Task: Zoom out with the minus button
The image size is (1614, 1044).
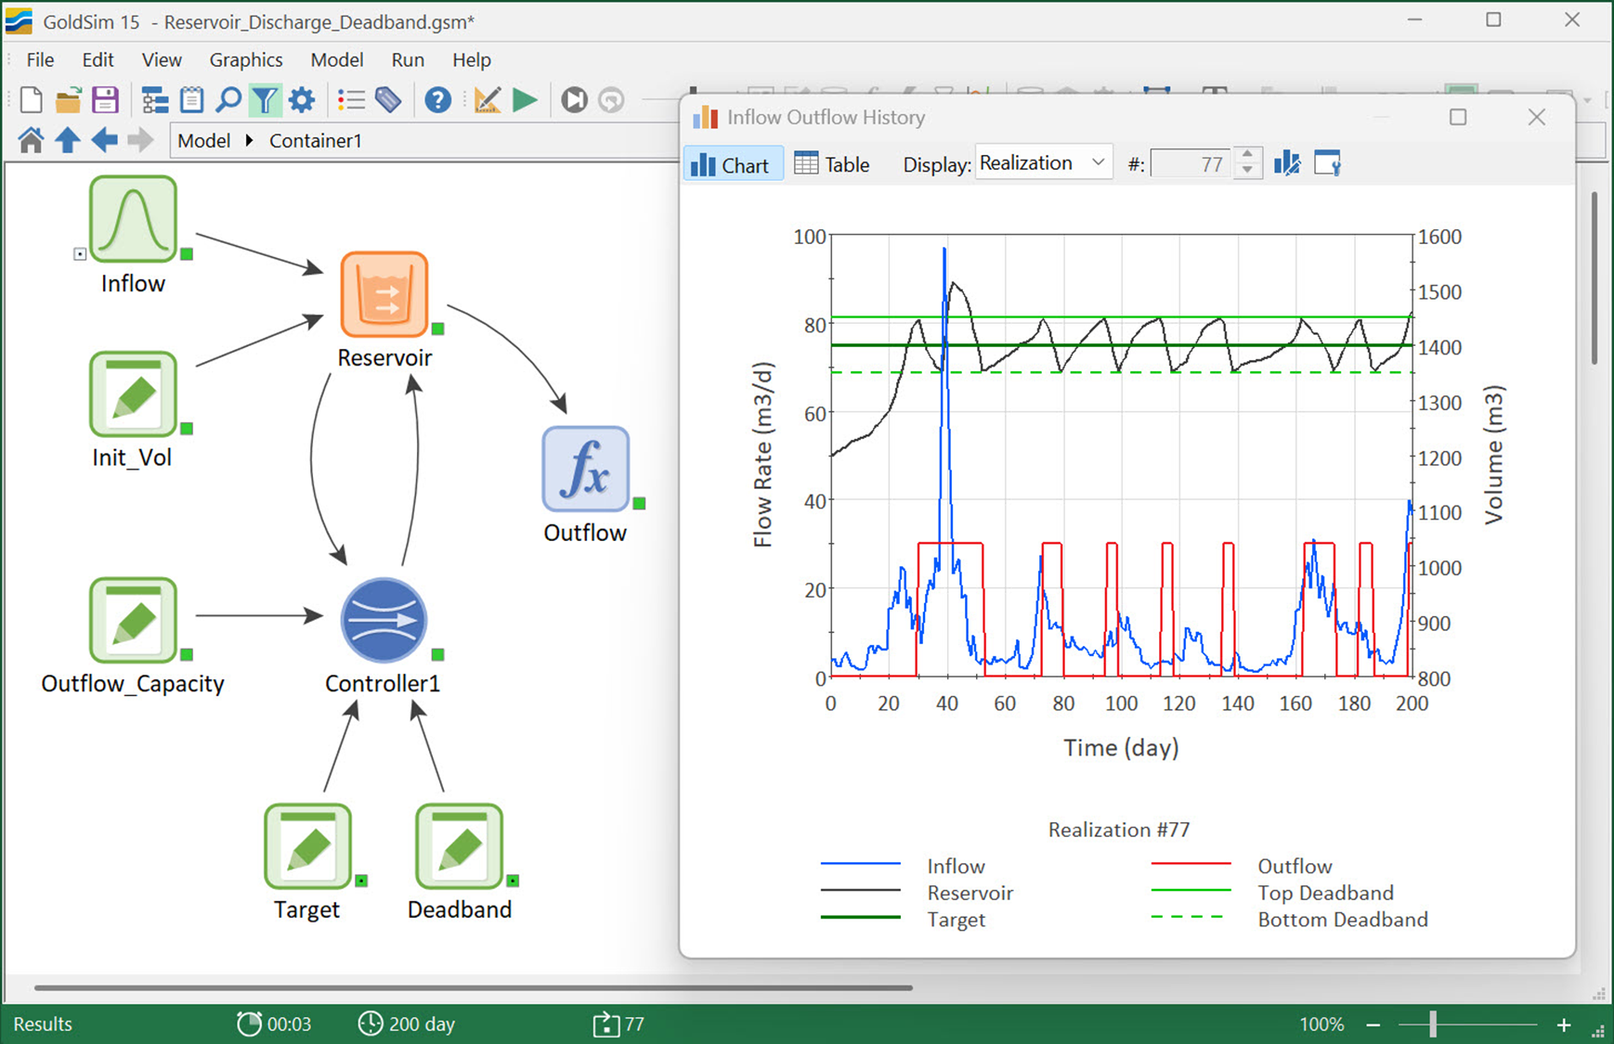Action: (x=1373, y=1025)
